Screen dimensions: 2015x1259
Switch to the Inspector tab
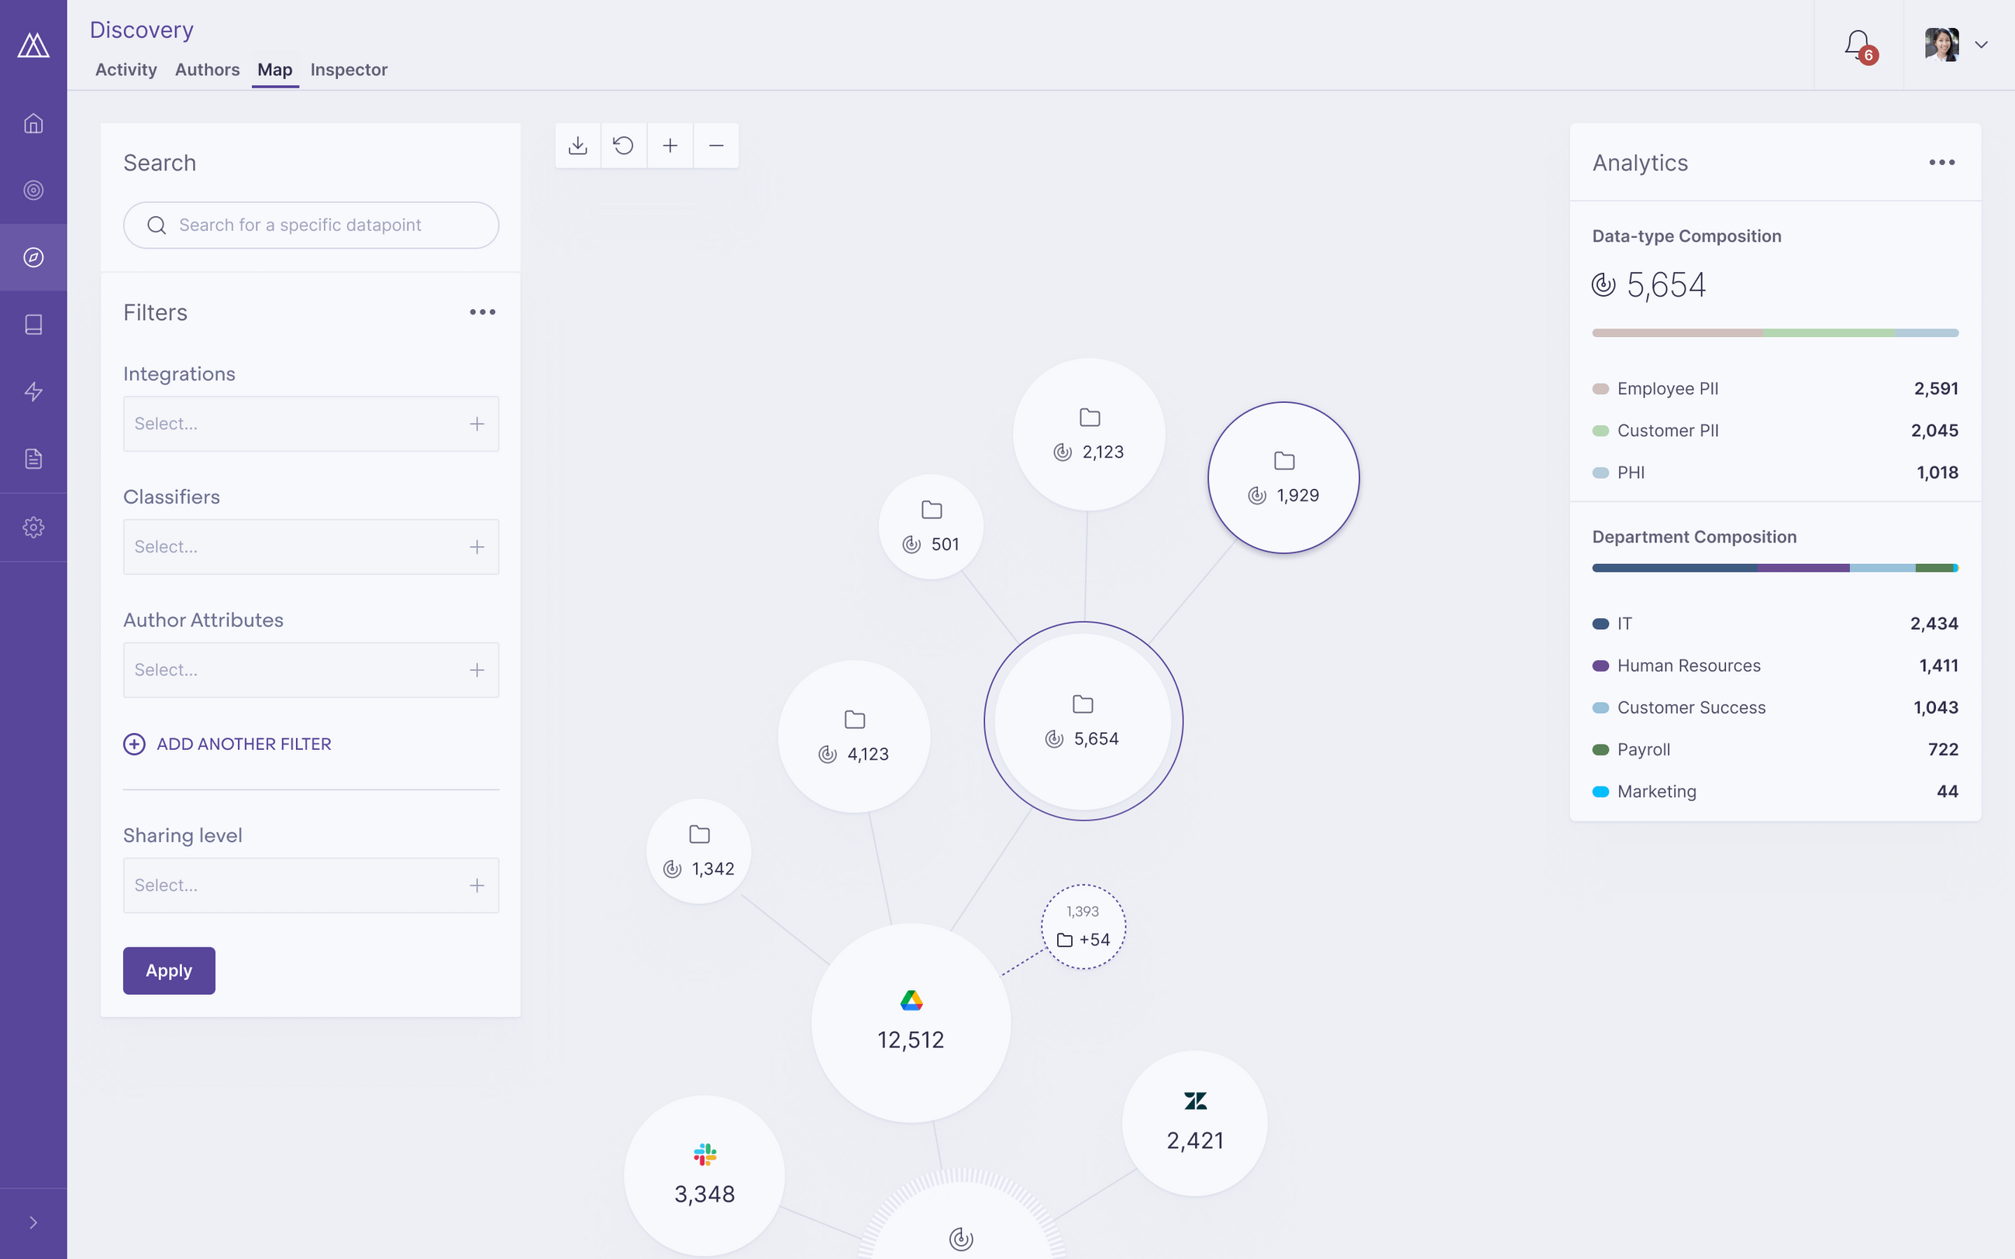coord(349,70)
